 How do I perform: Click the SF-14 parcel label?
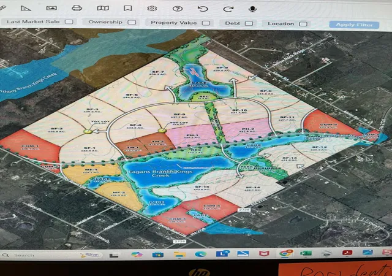click(253, 188)
